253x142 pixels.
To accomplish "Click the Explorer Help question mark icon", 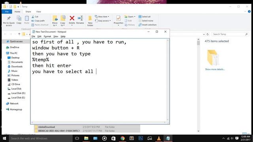I will [249, 11].
